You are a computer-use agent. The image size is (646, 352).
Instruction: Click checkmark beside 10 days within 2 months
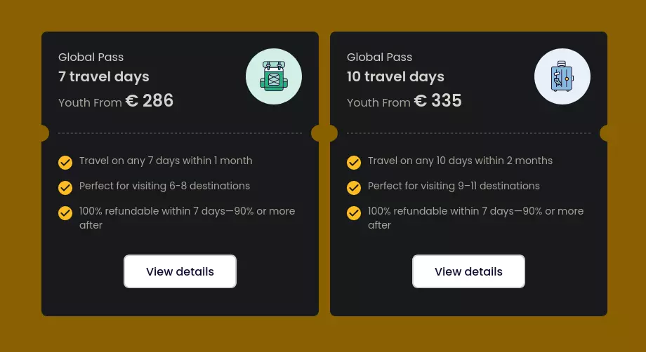(x=354, y=163)
